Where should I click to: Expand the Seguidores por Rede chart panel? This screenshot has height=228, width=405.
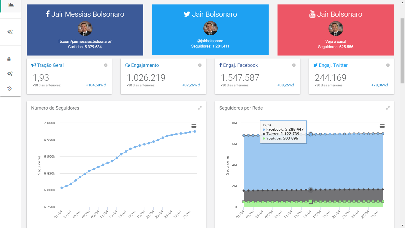pyautogui.click(x=388, y=108)
